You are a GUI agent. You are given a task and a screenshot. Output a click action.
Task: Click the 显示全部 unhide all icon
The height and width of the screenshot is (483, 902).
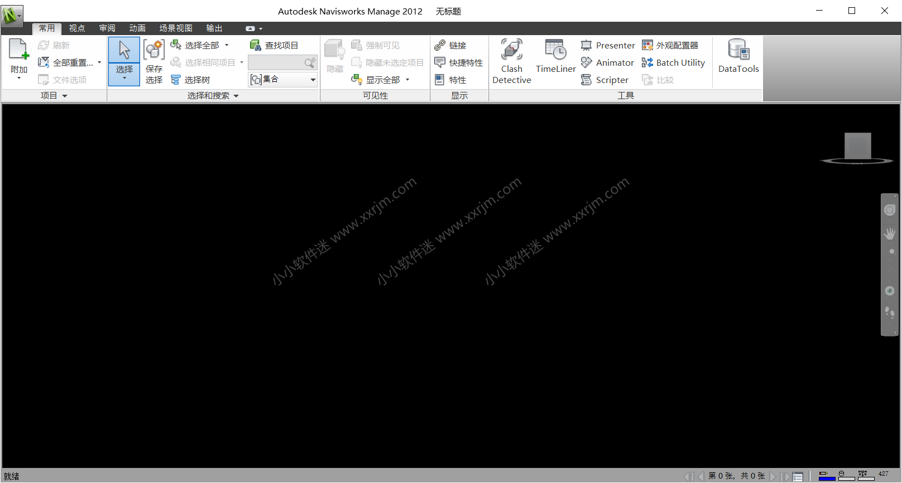pos(357,80)
